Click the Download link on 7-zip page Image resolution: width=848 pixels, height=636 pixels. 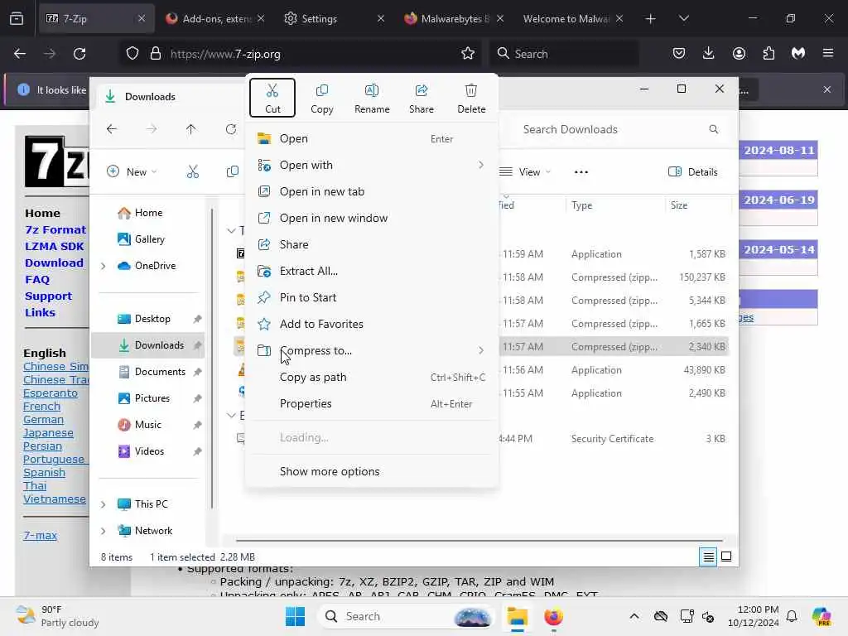click(54, 263)
